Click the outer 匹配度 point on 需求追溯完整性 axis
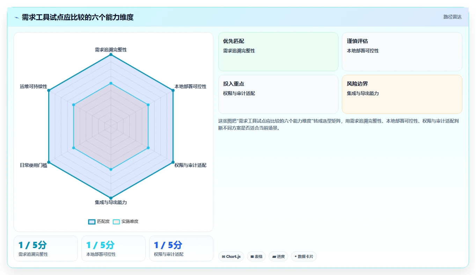 point(111,55)
